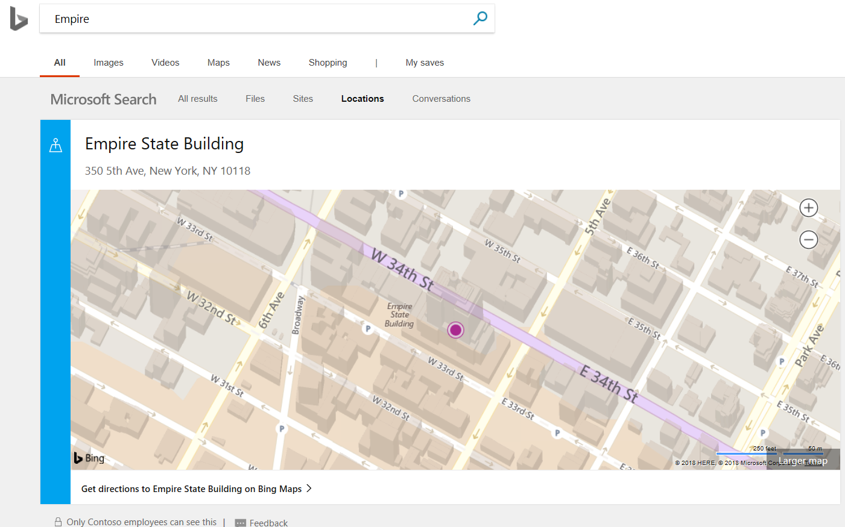Image resolution: width=845 pixels, height=527 pixels.
Task: Click the Bing search magnifier icon
Action: pos(479,19)
